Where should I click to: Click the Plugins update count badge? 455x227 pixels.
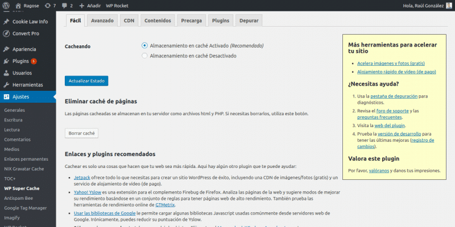click(34, 61)
